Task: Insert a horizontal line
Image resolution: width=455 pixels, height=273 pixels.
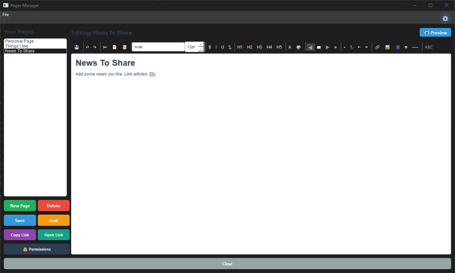Action: pyautogui.click(x=415, y=47)
